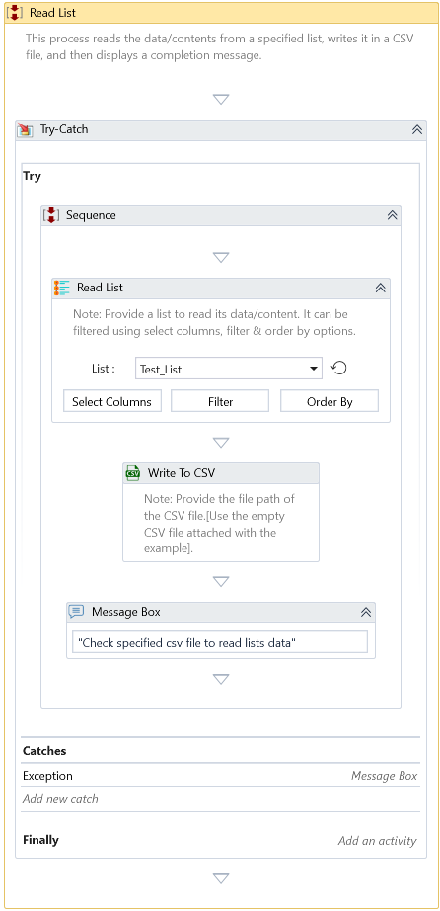This screenshot has width=440, height=911.
Task: Click the Try-Catch activity icon
Action: [x=26, y=129]
